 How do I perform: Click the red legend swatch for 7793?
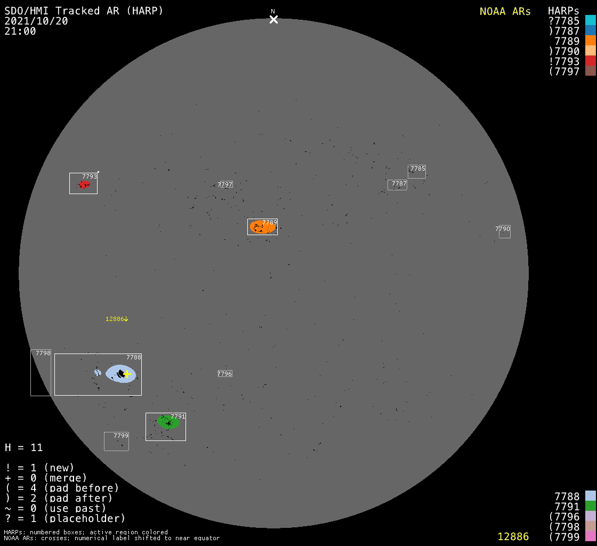[x=590, y=61]
